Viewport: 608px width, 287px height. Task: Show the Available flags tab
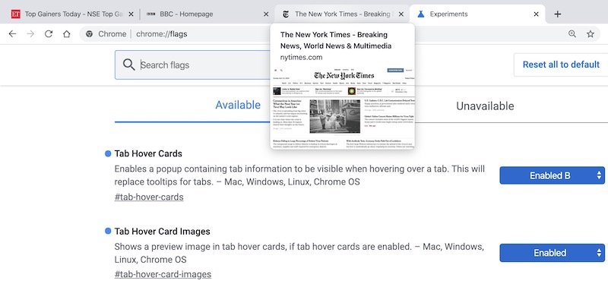238,105
